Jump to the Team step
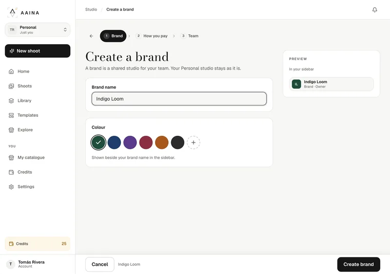The image size is (390, 274). coord(190,36)
